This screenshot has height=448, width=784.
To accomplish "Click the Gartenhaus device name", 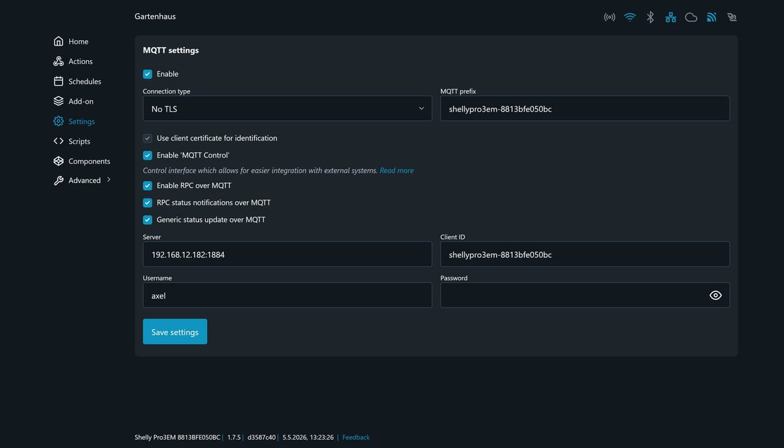I will click(x=155, y=16).
